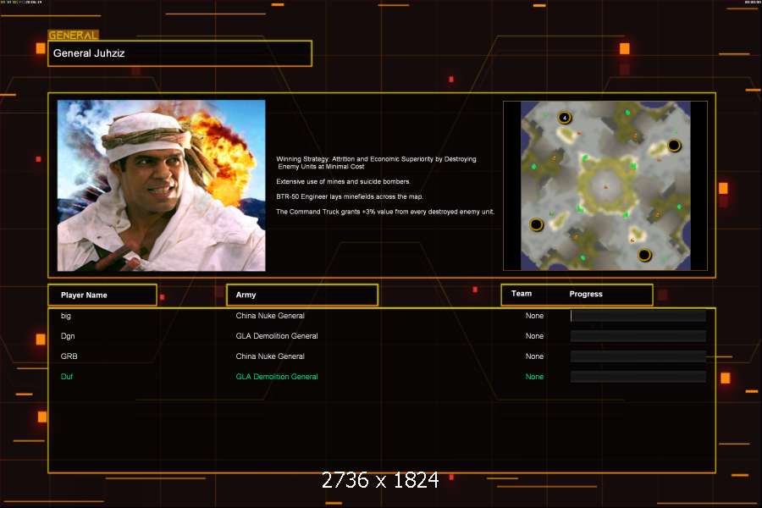Select player GRB in the list
The width and height of the screenshot is (762, 508).
[x=69, y=356]
